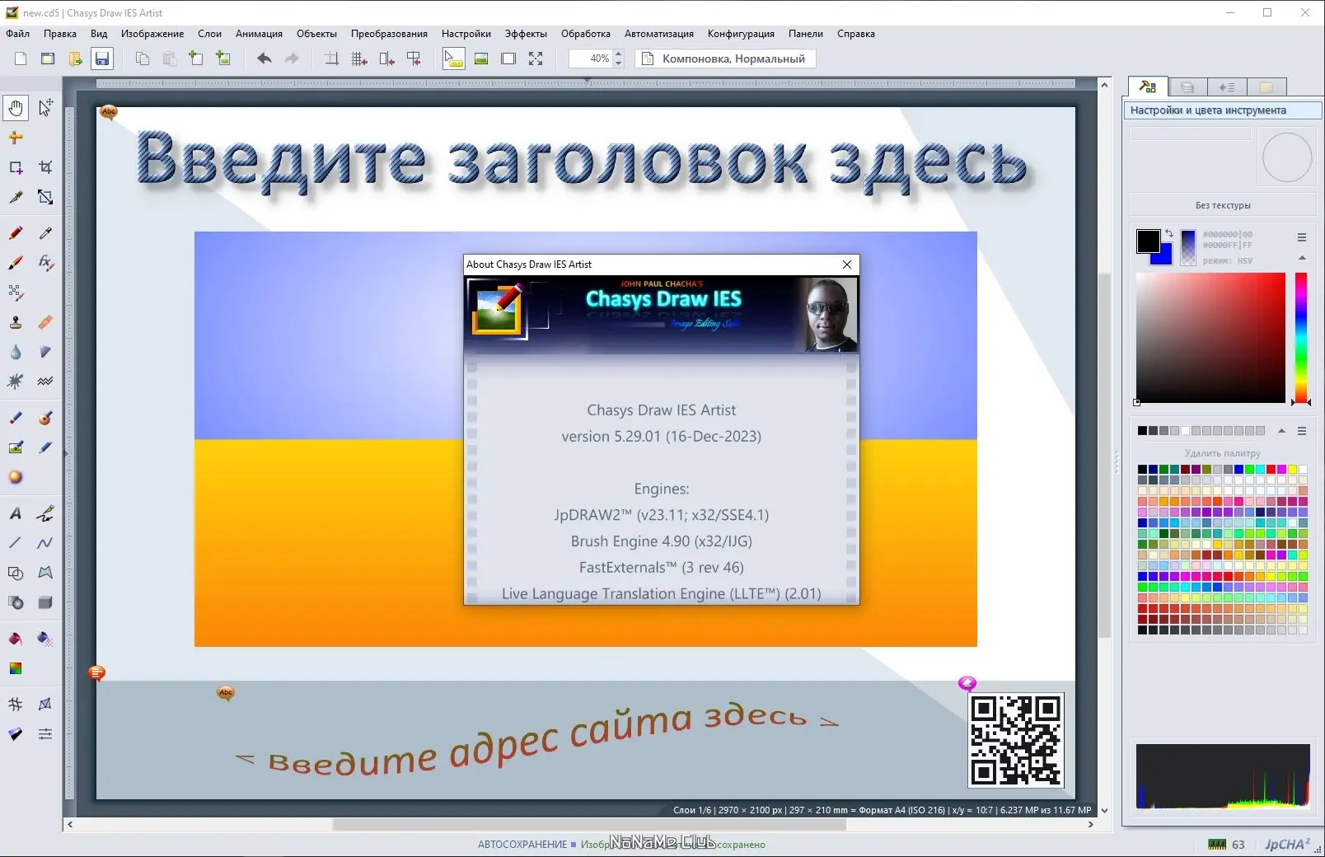
Task: Switch to the tool settings and colors tab
Action: pyautogui.click(x=1148, y=87)
